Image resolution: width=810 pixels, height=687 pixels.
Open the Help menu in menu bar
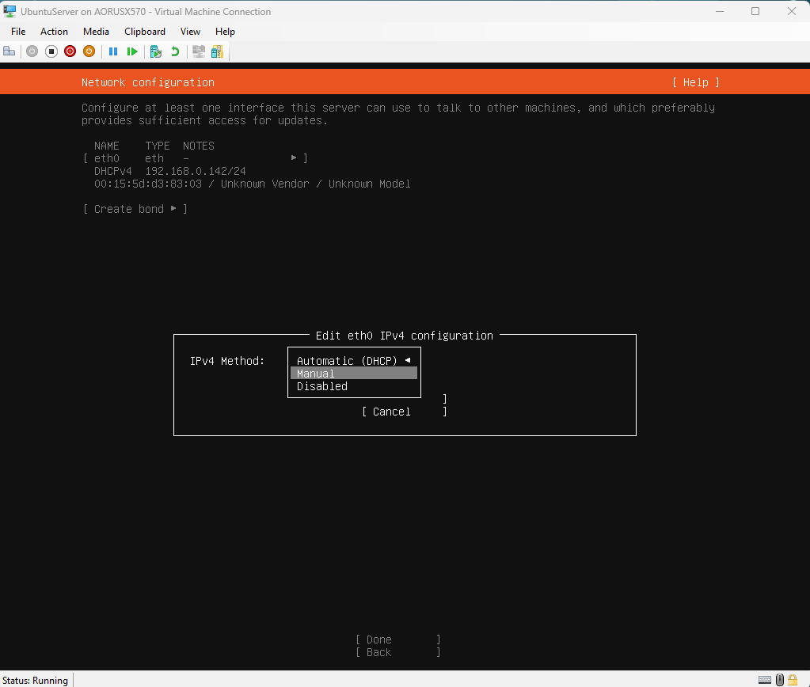coord(225,32)
